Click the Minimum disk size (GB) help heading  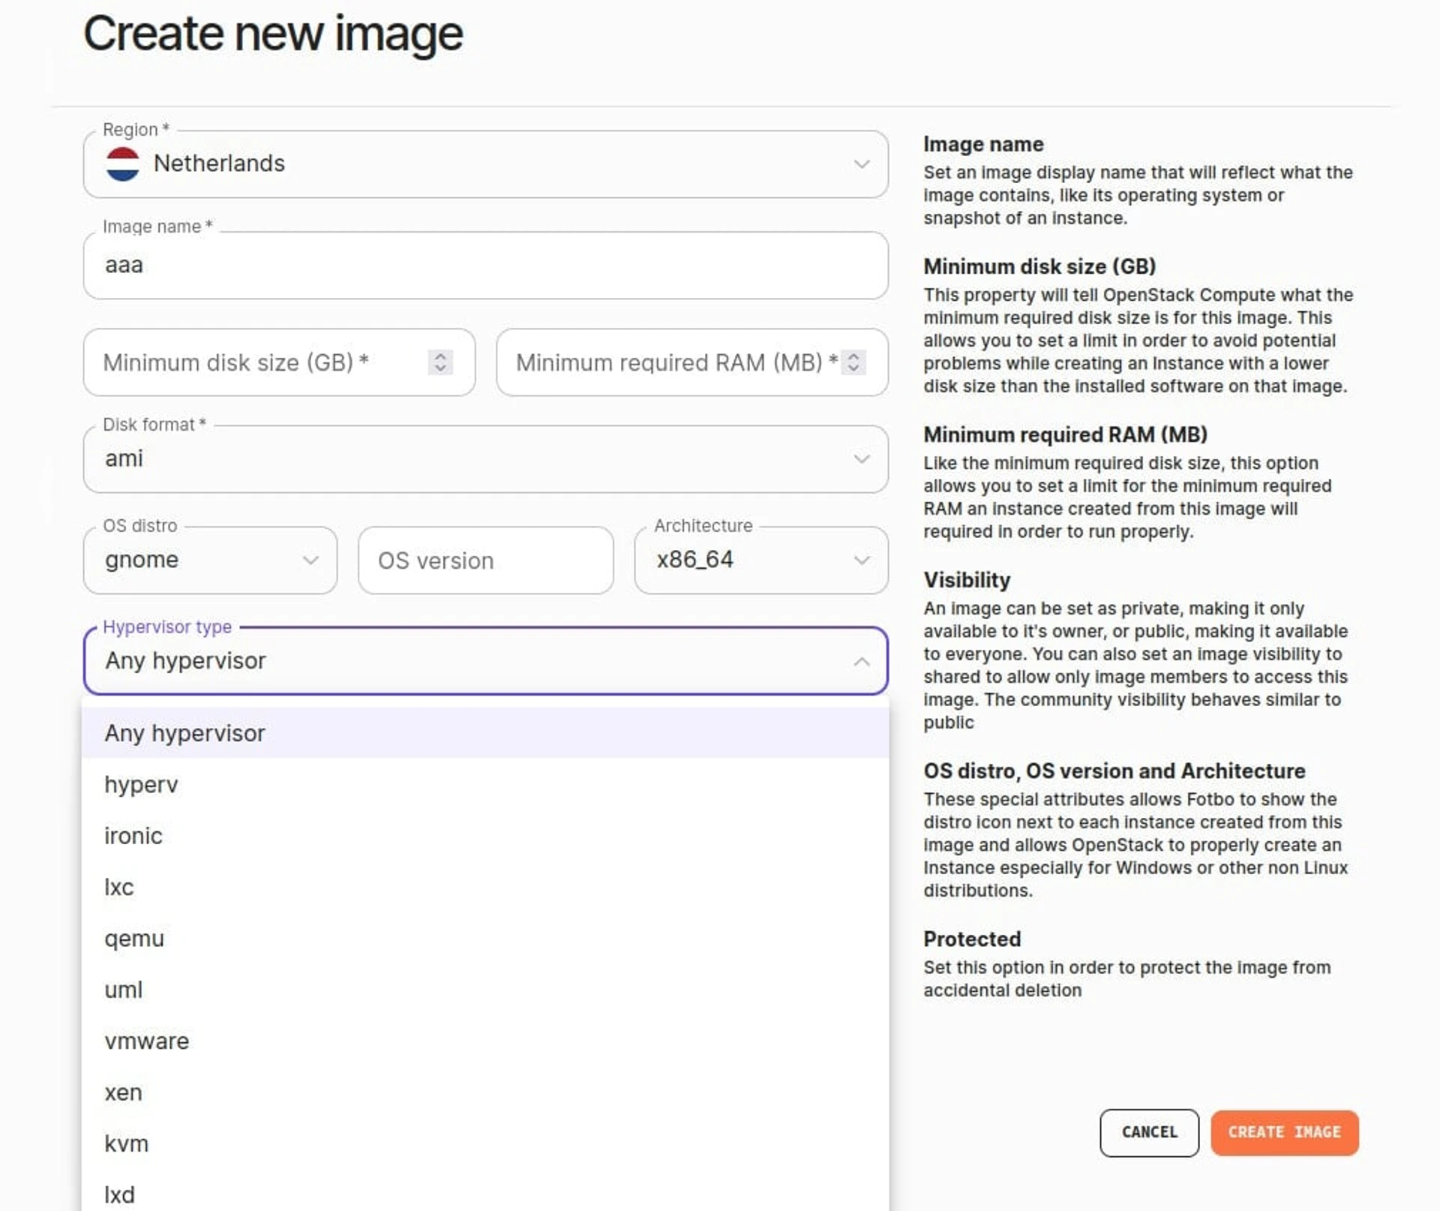click(x=1039, y=266)
